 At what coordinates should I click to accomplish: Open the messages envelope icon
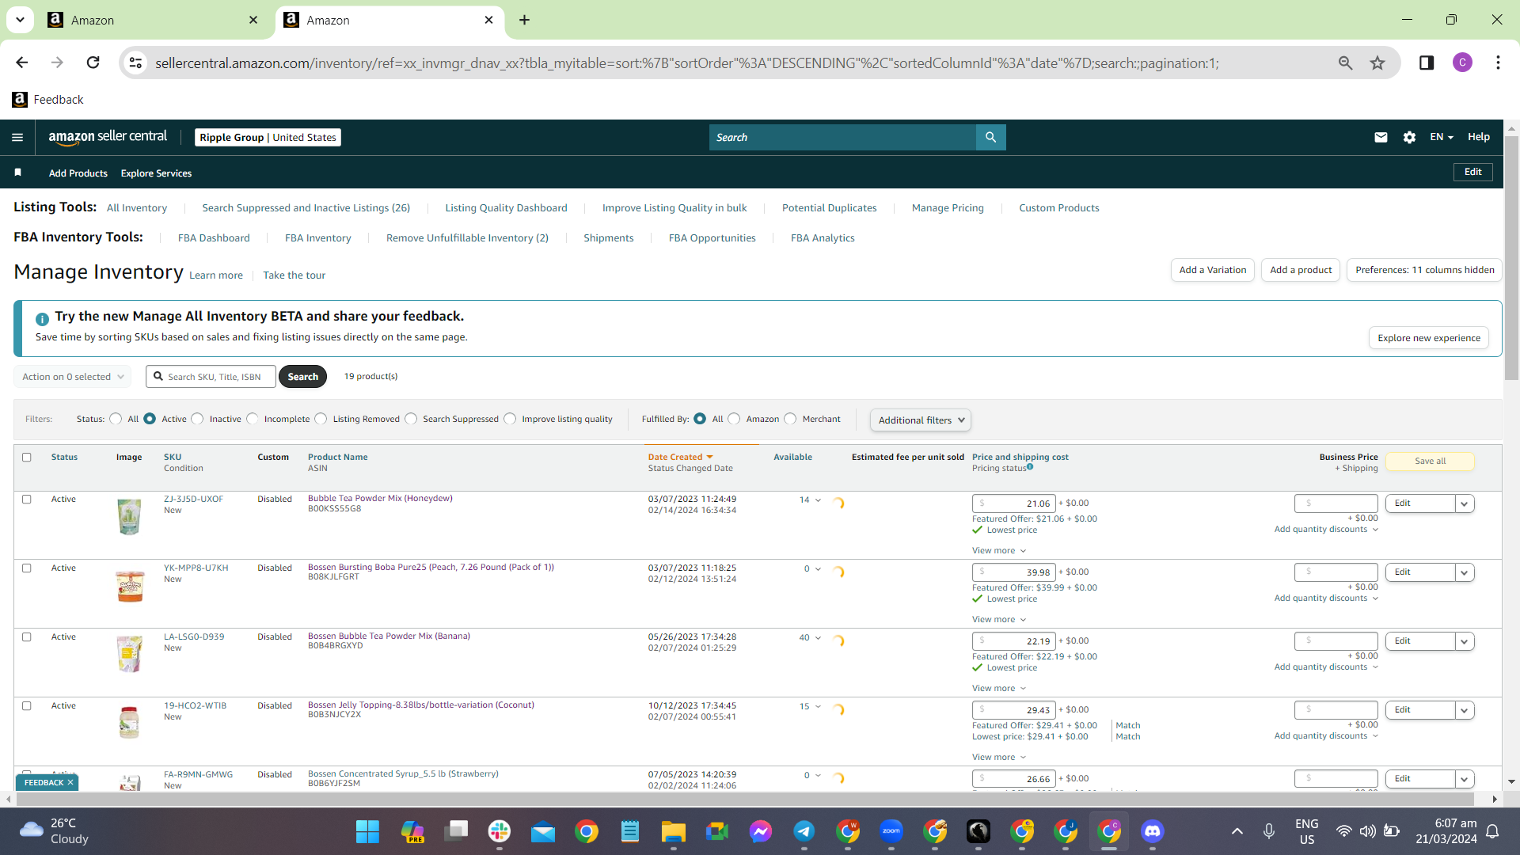pyautogui.click(x=1381, y=137)
